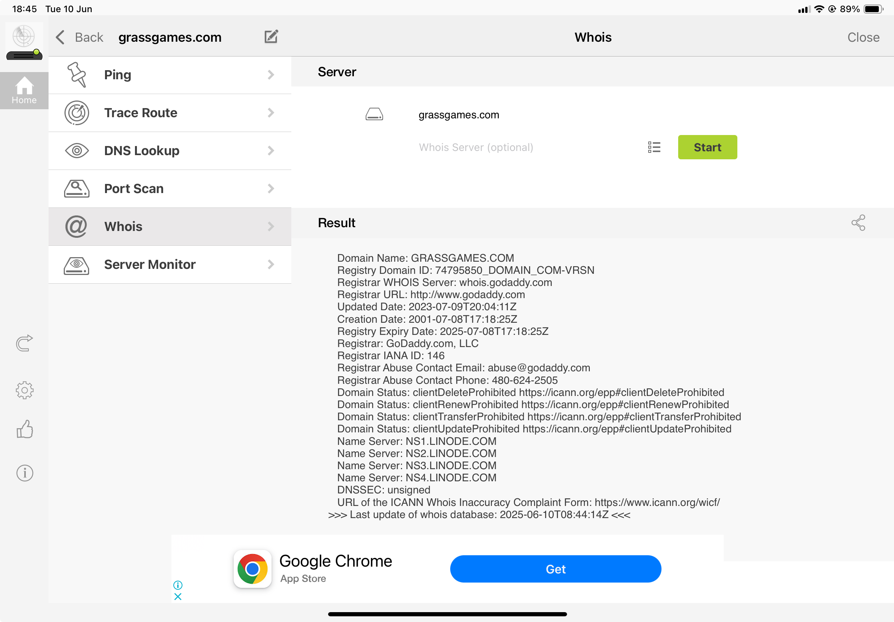
Task: Tap the server drive icon beside host
Action: coord(374,115)
